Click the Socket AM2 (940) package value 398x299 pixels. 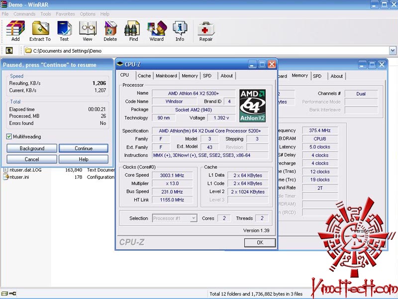194,110
